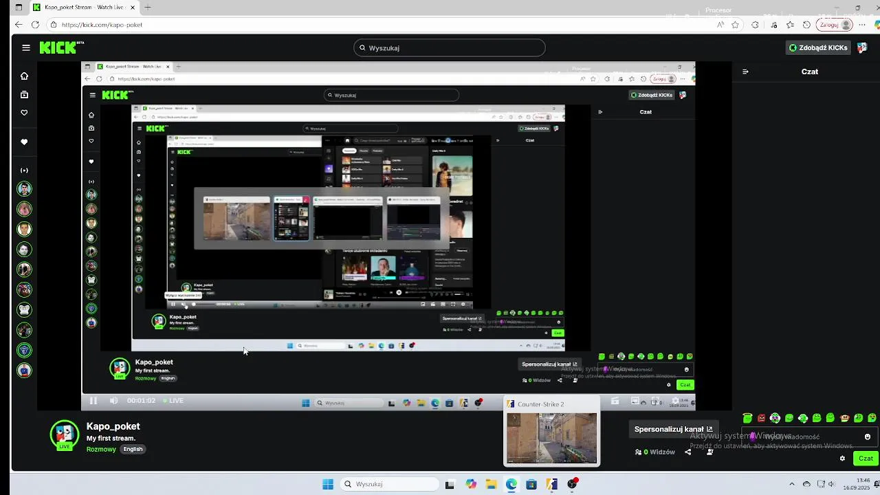Image resolution: width=880 pixels, height=495 pixels.
Task: Pause the live stream video
Action: (x=93, y=401)
